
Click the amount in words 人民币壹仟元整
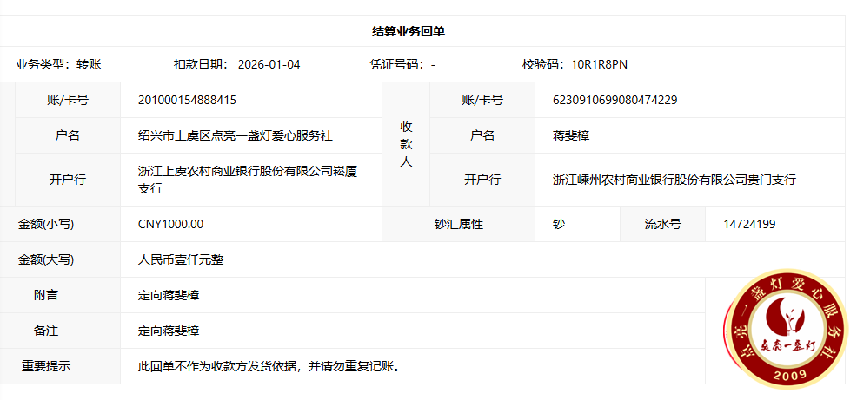tap(181, 259)
